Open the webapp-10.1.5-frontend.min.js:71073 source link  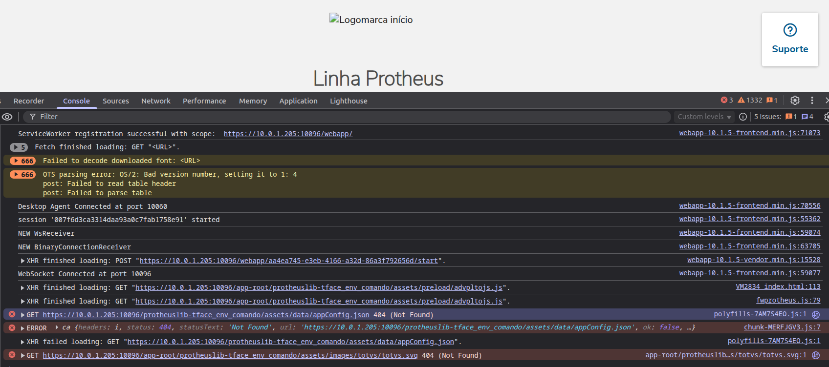click(749, 133)
